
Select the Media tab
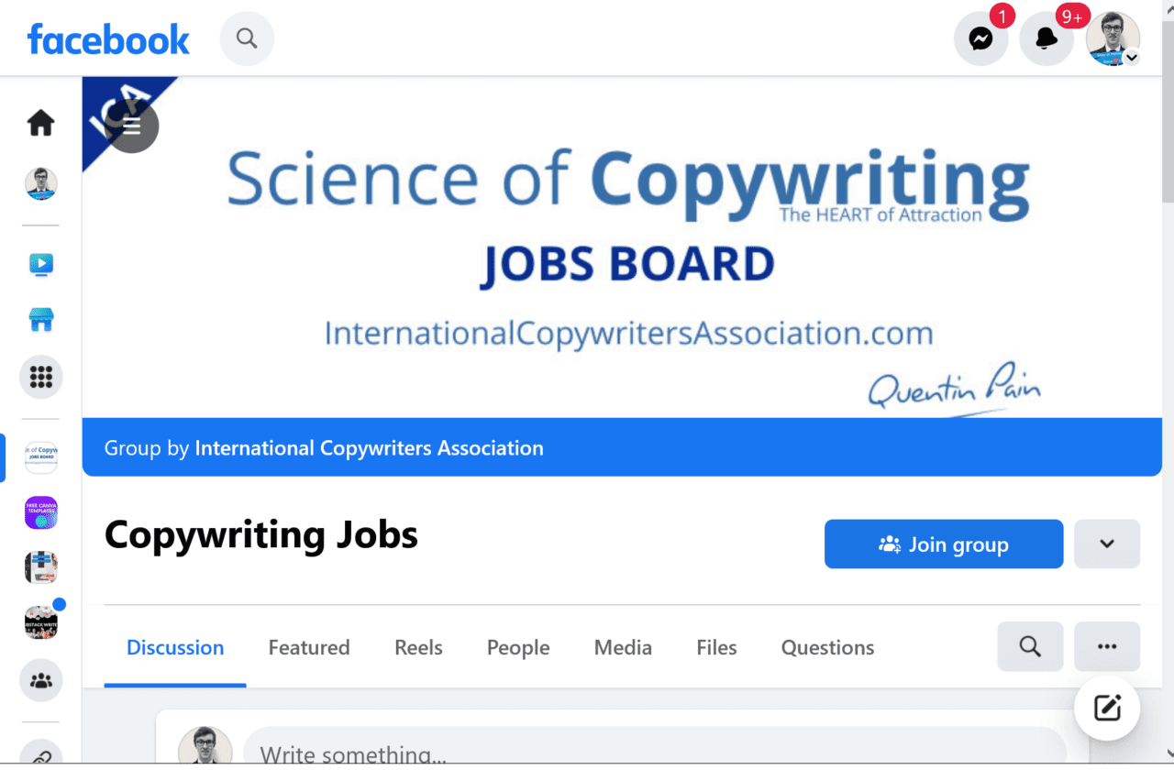coord(622,647)
